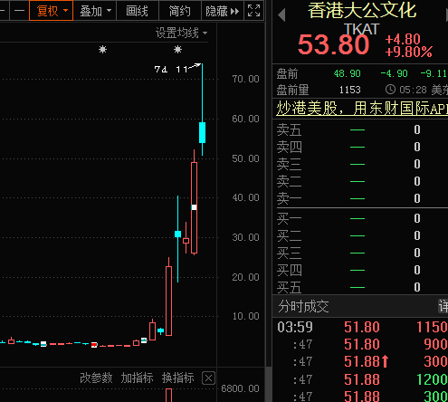Click the stock name 香港大公文化
This screenshot has width=448, height=402.
click(x=362, y=10)
